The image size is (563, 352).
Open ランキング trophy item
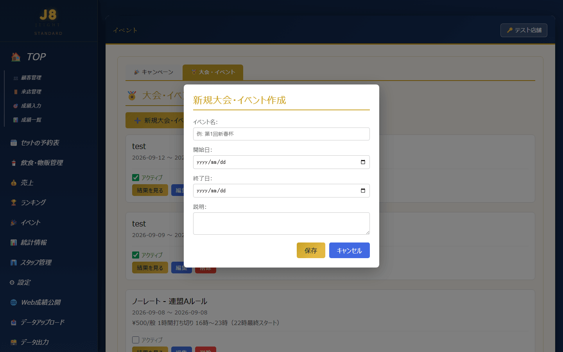(28, 203)
